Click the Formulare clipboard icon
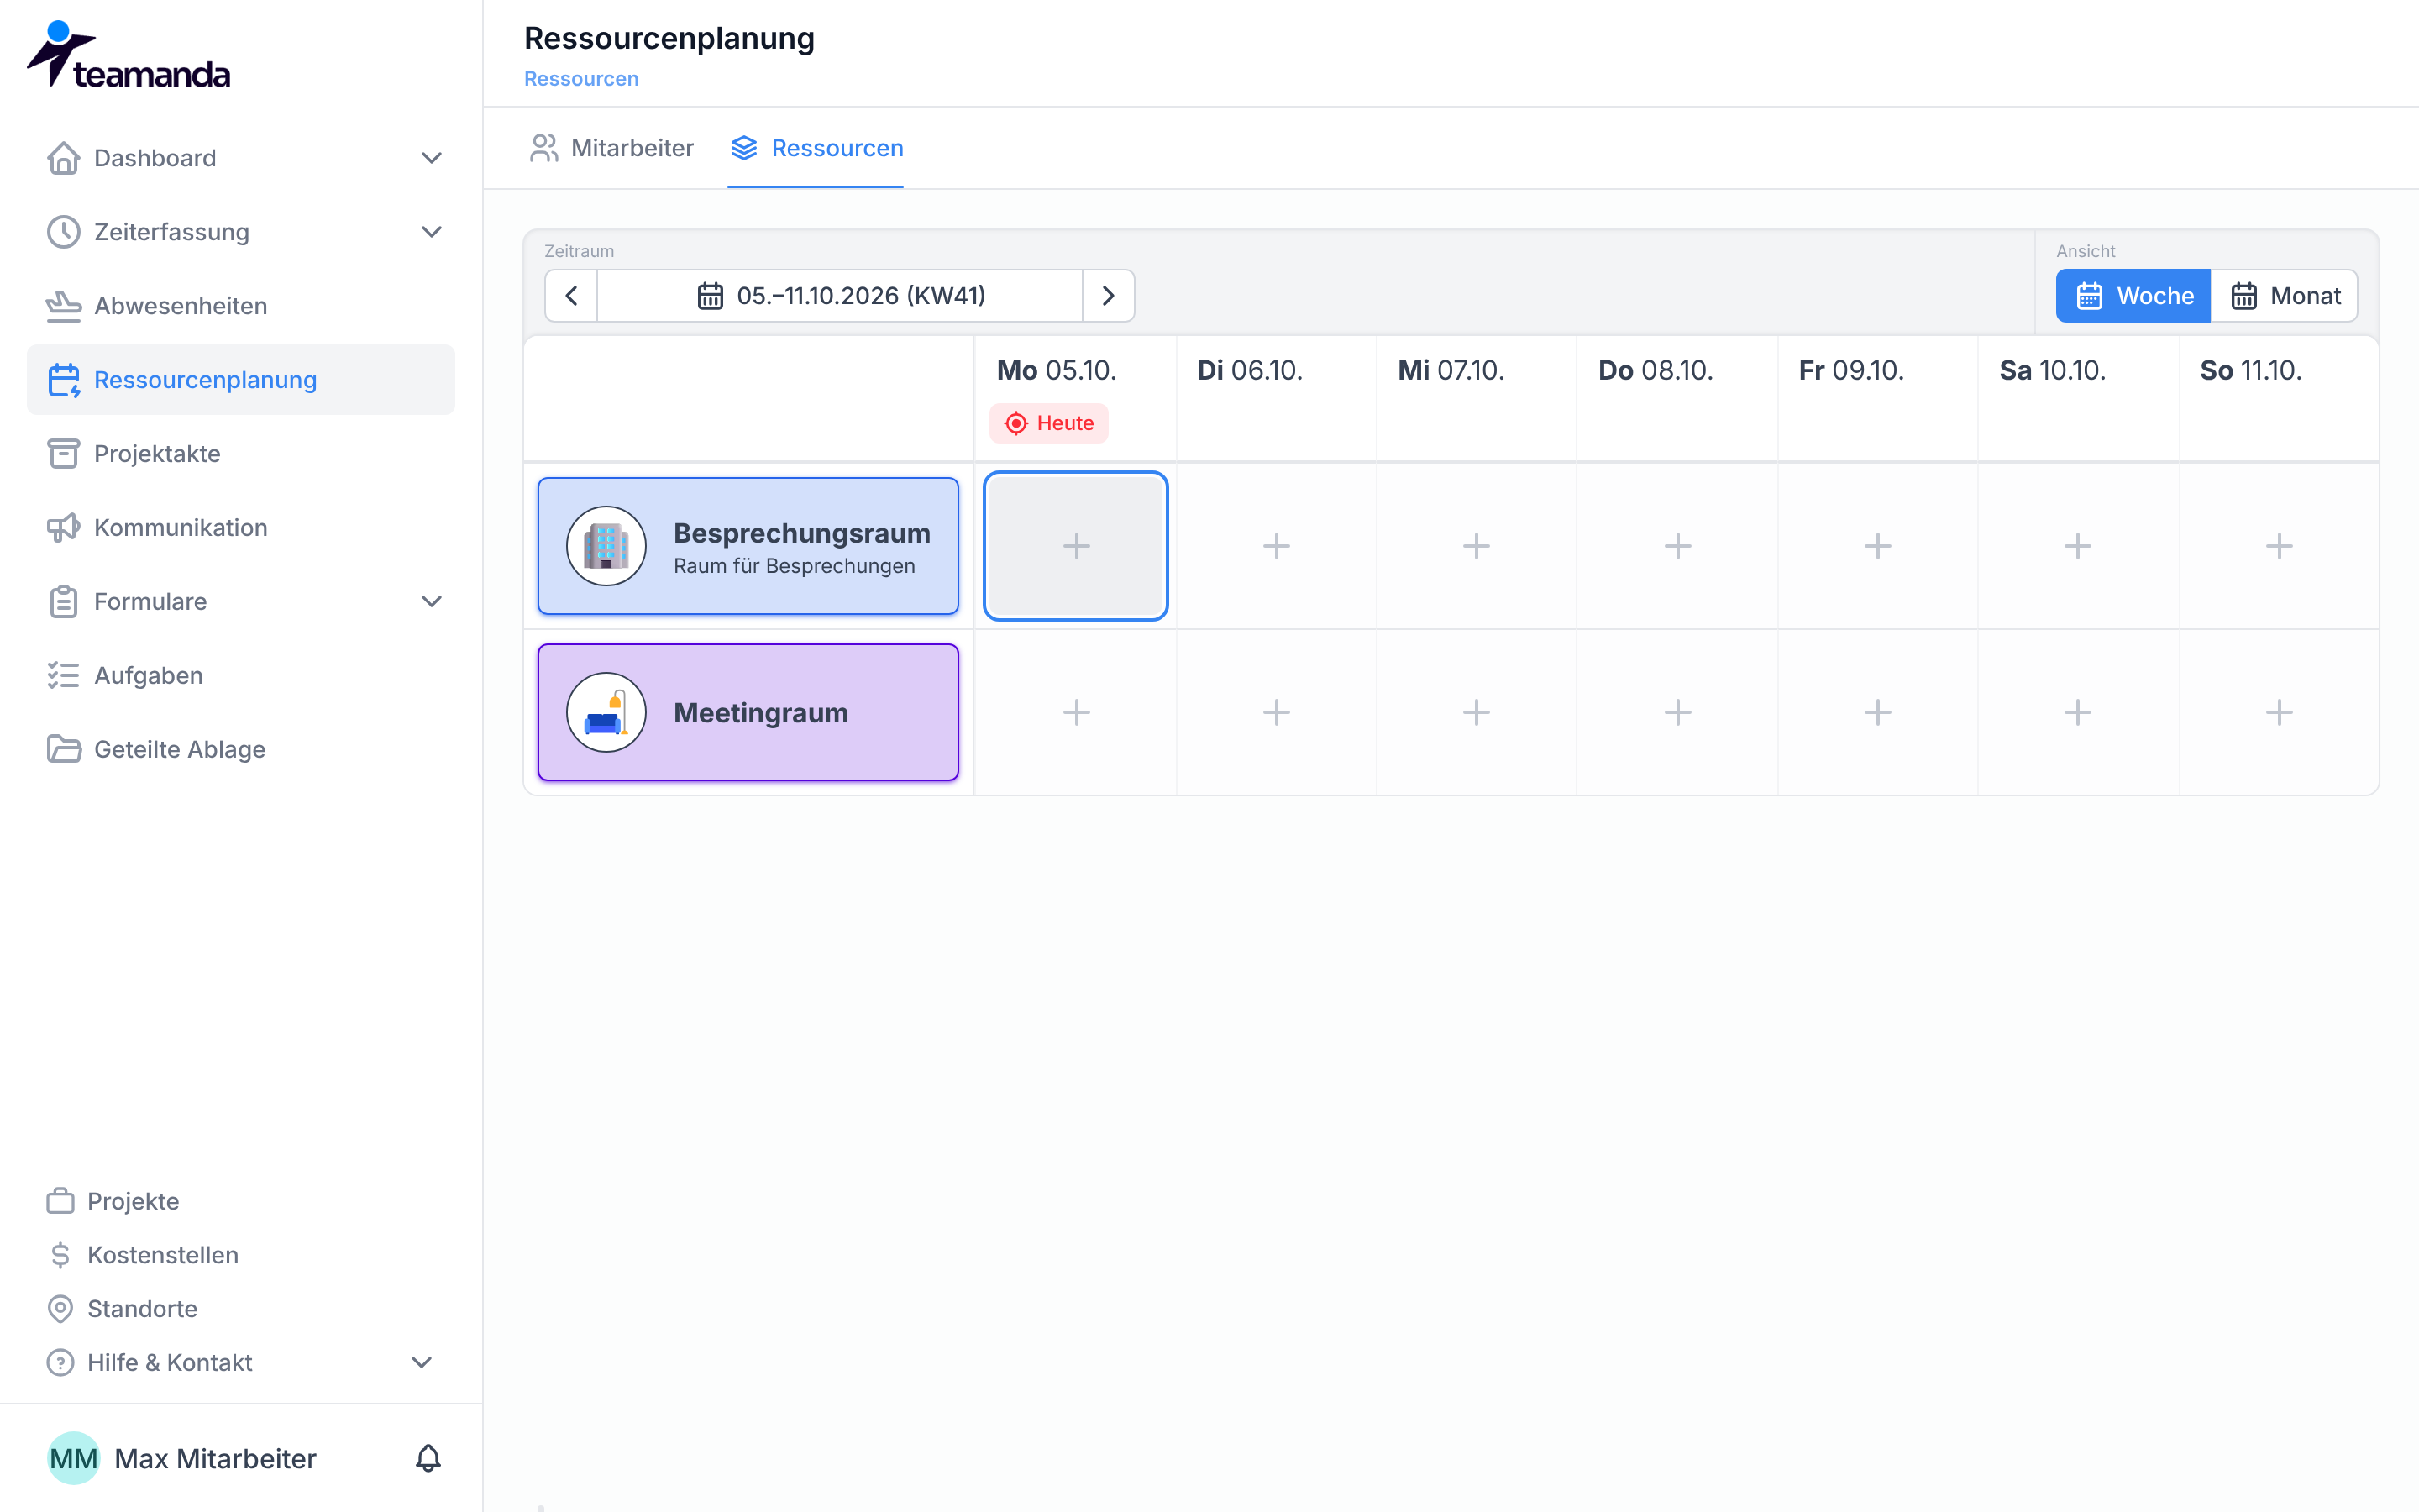 point(63,602)
